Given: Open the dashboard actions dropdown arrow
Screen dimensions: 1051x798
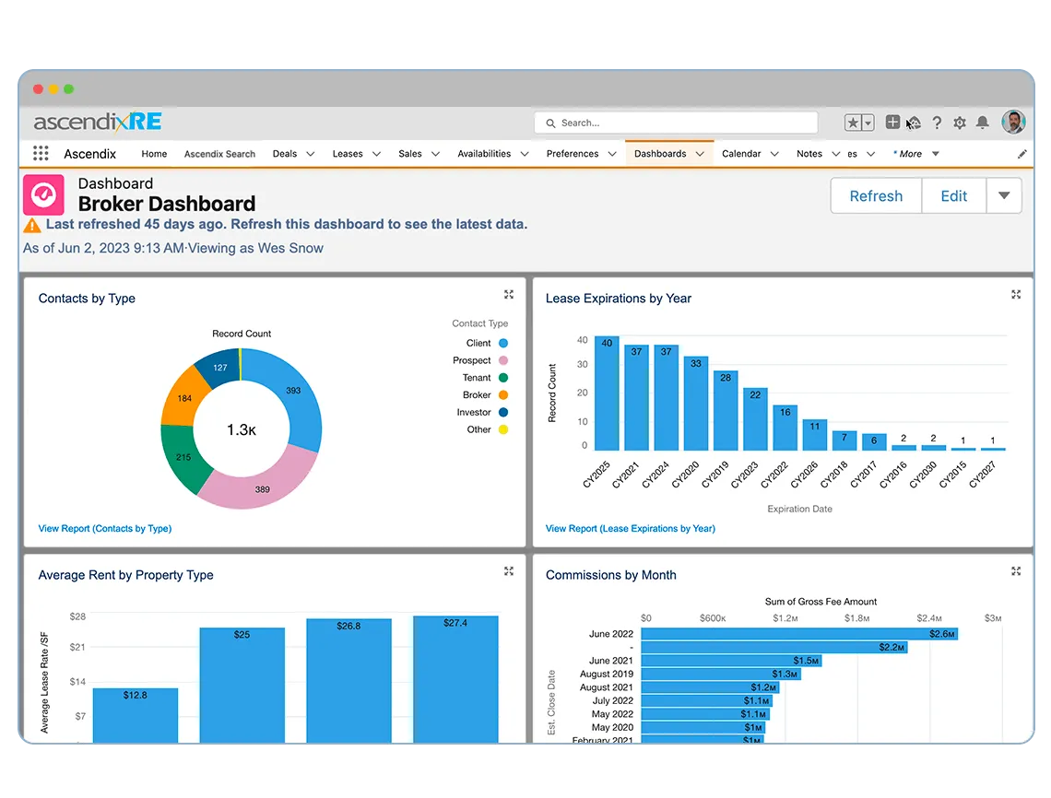Looking at the screenshot, I should 1004,195.
